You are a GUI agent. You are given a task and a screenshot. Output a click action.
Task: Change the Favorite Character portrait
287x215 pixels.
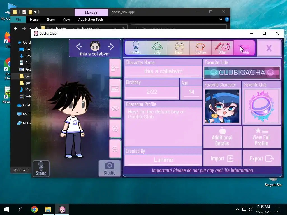pos(222,106)
